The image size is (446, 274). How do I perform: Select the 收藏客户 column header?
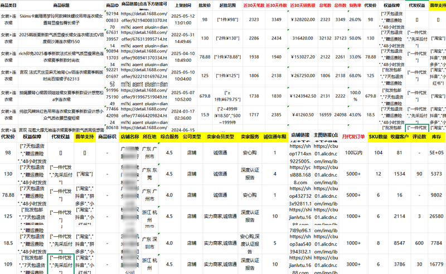pyautogui.click(x=399, y=136)
